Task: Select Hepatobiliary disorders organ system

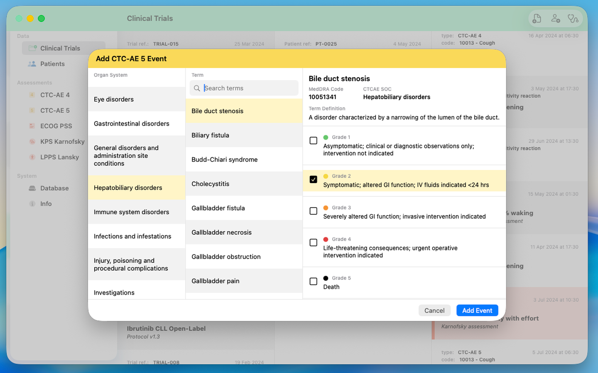Action: (137, 188)
